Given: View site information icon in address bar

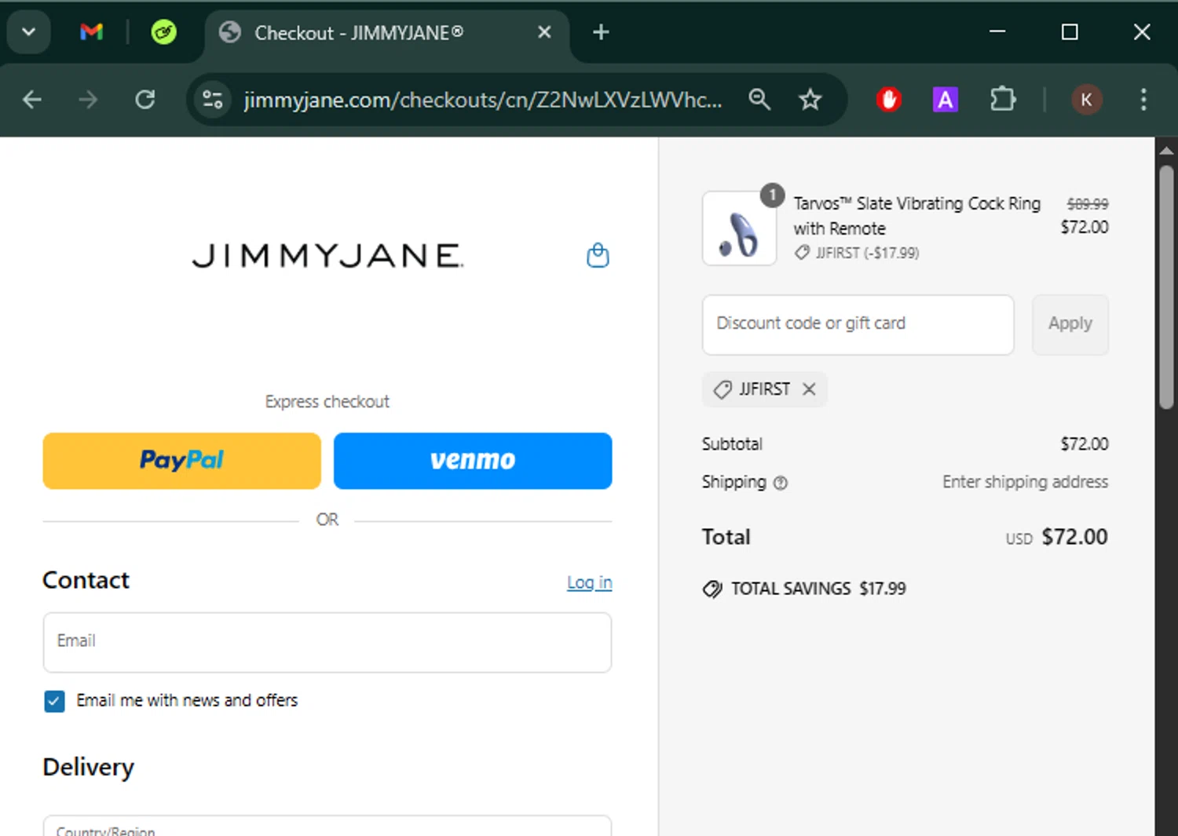Looking at the screenshot, I should coord(213,100).
